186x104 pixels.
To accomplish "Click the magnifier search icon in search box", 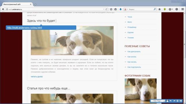I will pyautogui.click(x=155, y=9).
